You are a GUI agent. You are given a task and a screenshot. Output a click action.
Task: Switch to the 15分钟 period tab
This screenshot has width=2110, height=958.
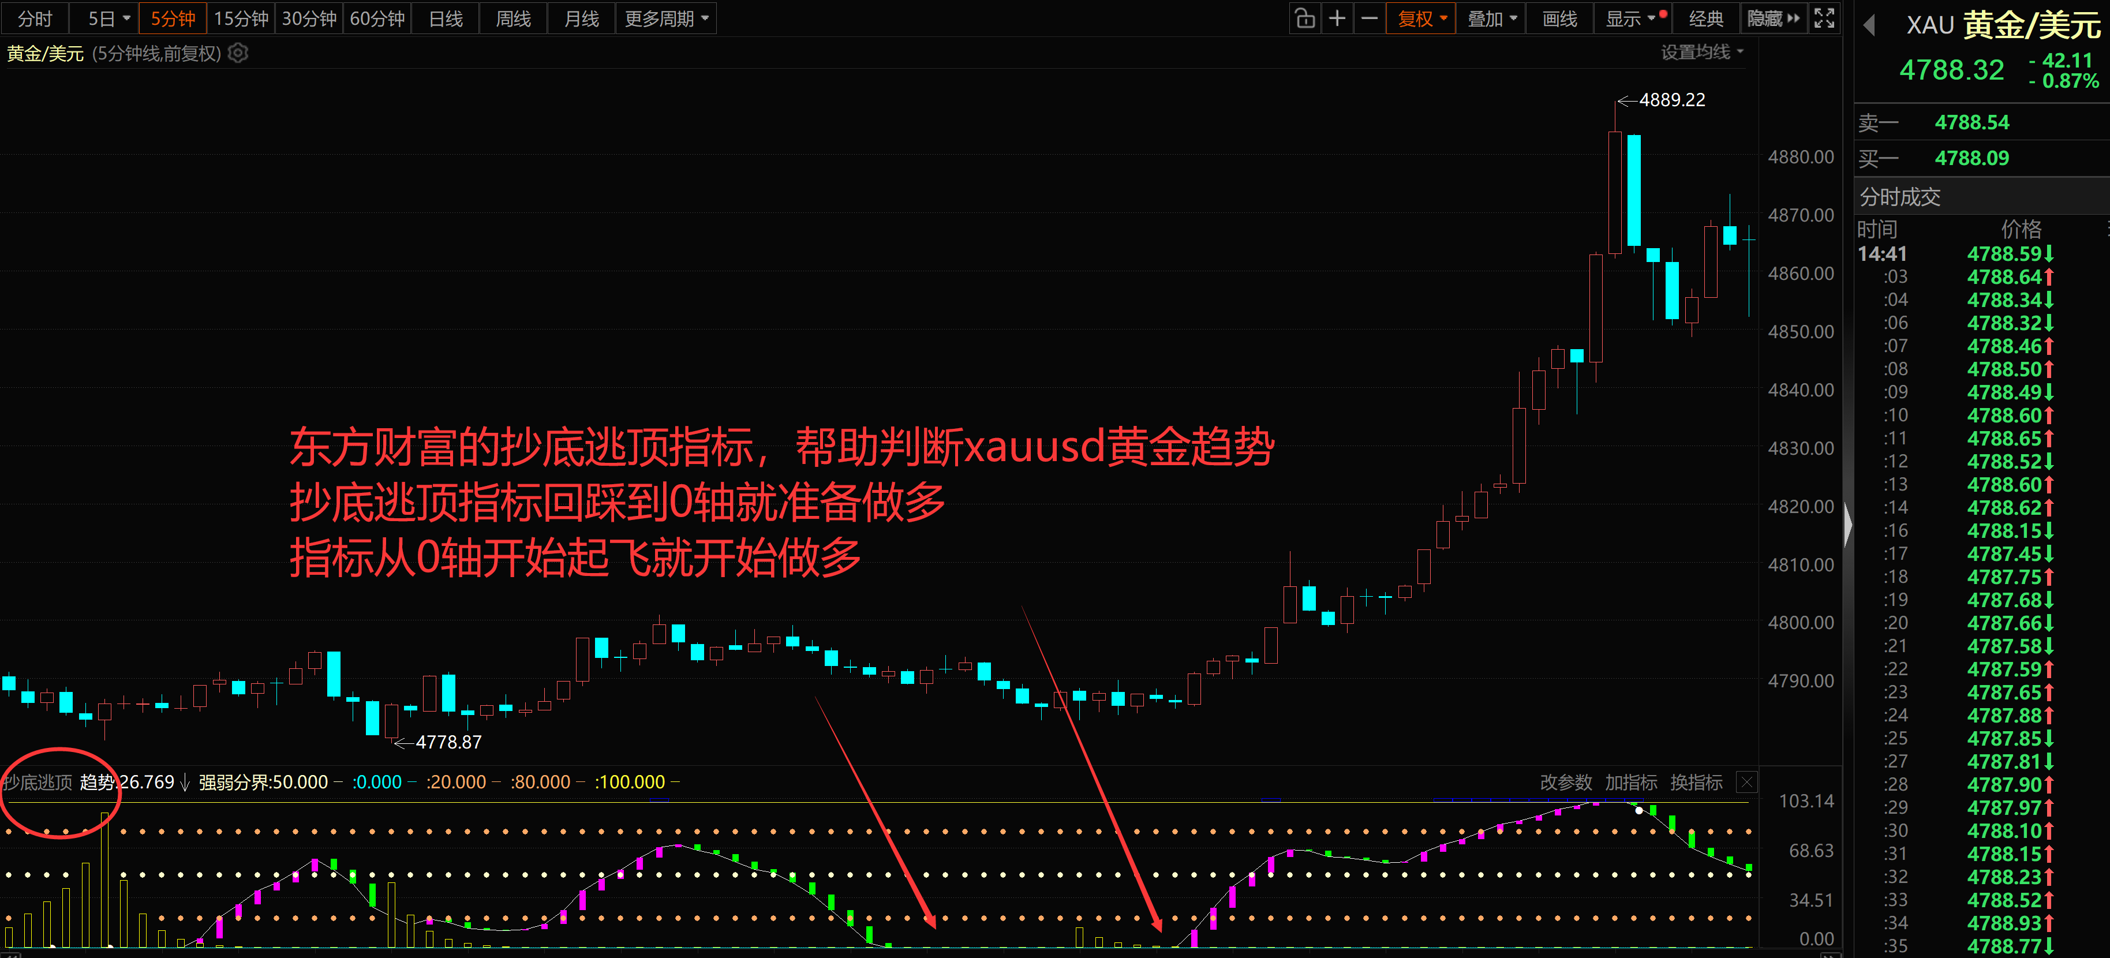[241, 18]
